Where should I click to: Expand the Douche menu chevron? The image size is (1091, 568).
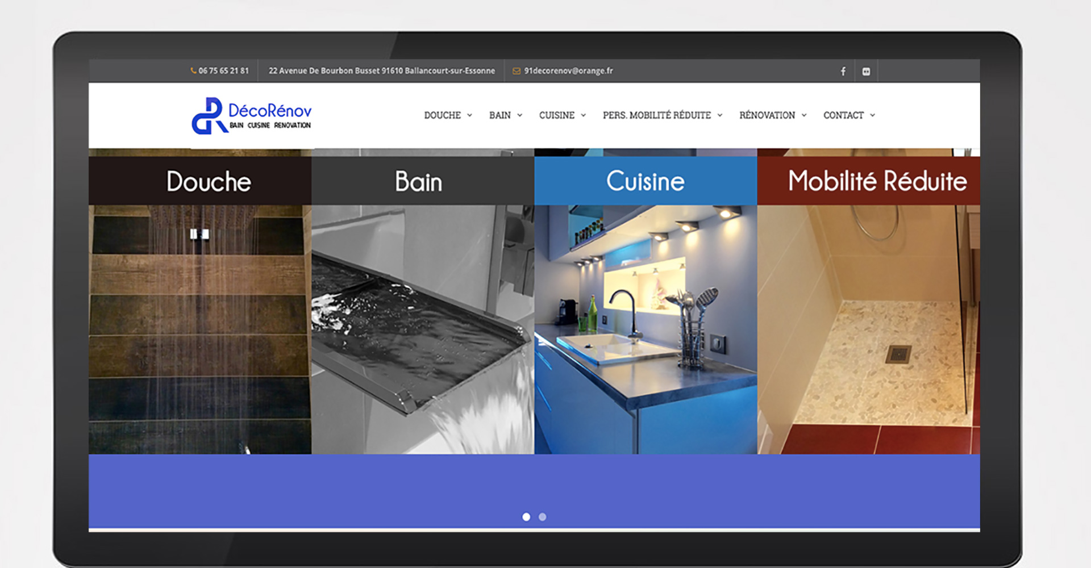470,115
